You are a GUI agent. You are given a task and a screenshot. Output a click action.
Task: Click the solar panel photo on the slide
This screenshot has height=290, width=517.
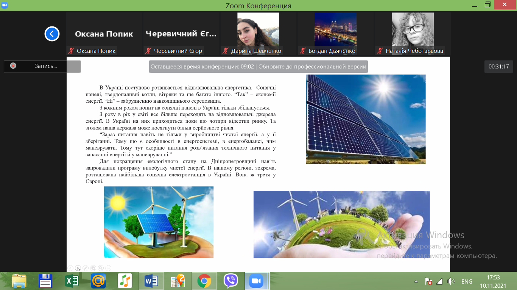[366, 119]
